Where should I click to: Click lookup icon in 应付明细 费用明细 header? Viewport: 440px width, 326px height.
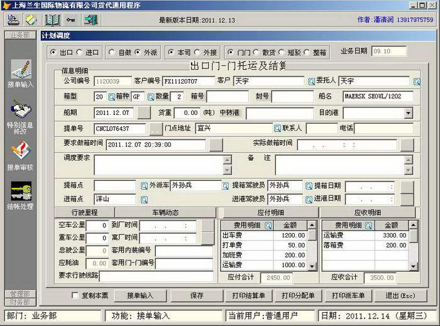click(x=268, y=225)
